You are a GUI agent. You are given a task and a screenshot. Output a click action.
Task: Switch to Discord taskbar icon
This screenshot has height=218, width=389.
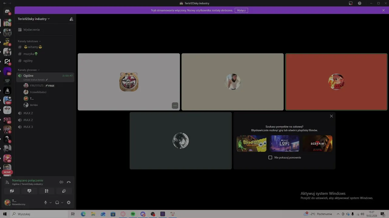143,214
